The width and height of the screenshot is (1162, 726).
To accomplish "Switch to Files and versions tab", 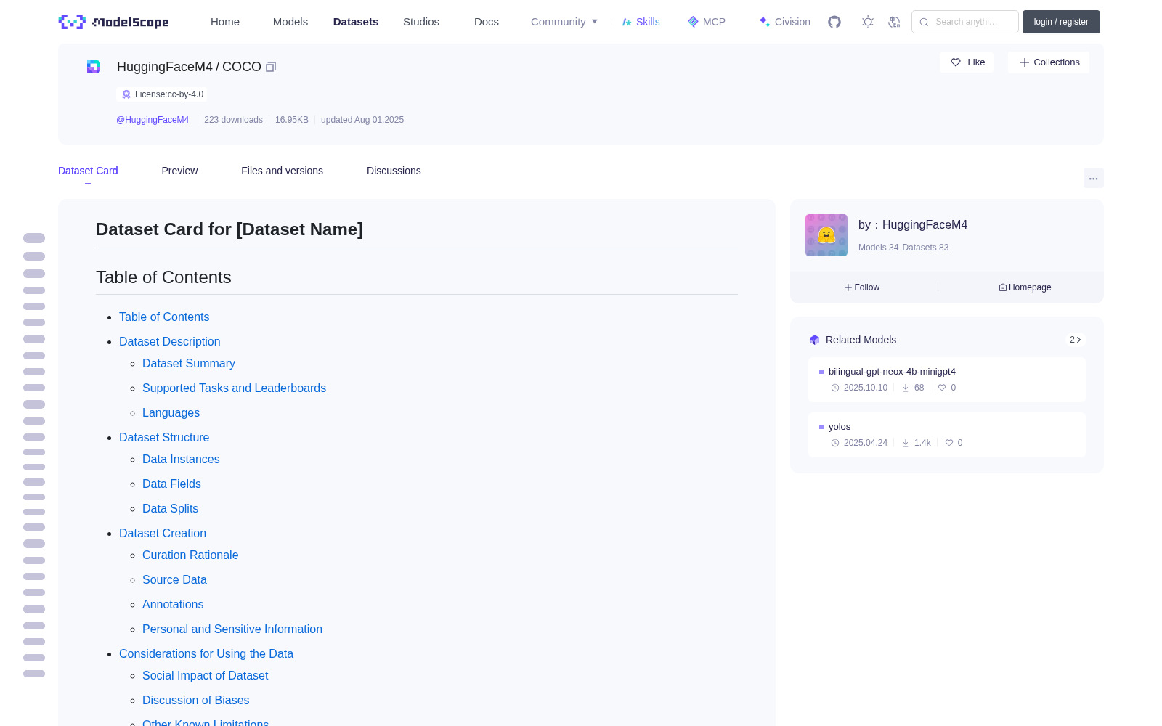I will tap(282, 171).
